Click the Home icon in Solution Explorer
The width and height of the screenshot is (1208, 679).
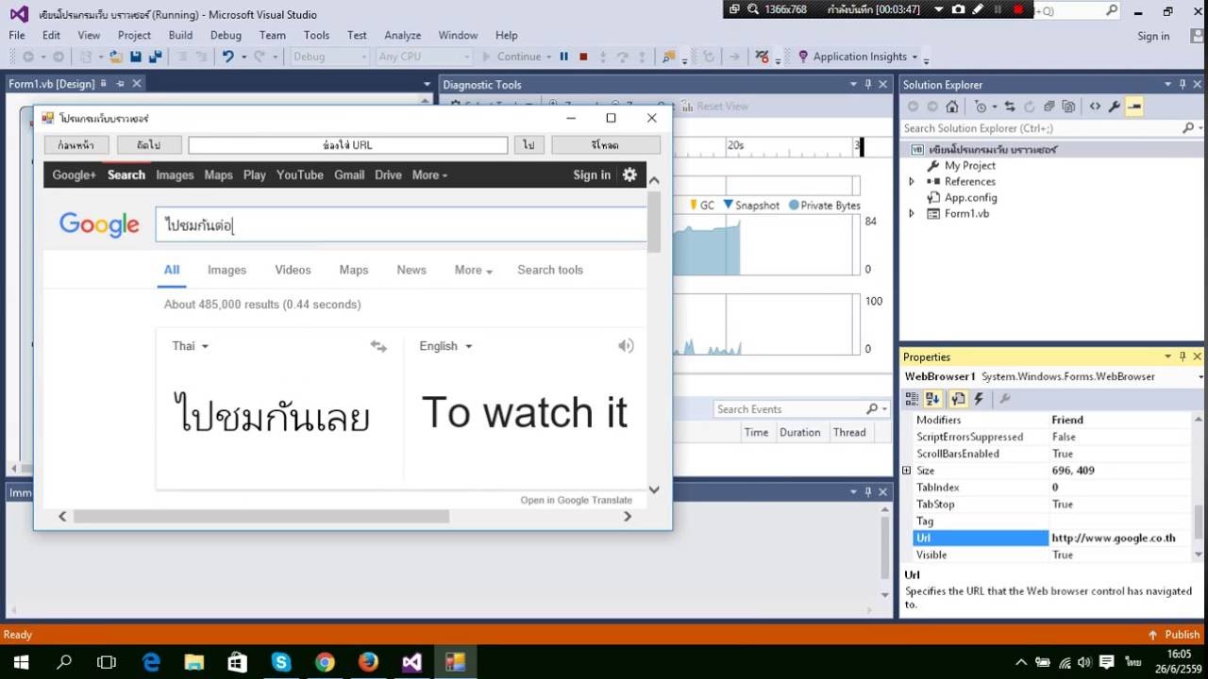[952, 107]
